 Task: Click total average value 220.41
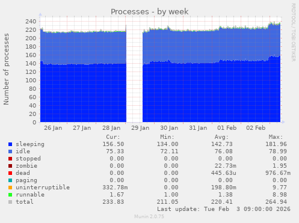click(222, 202)
